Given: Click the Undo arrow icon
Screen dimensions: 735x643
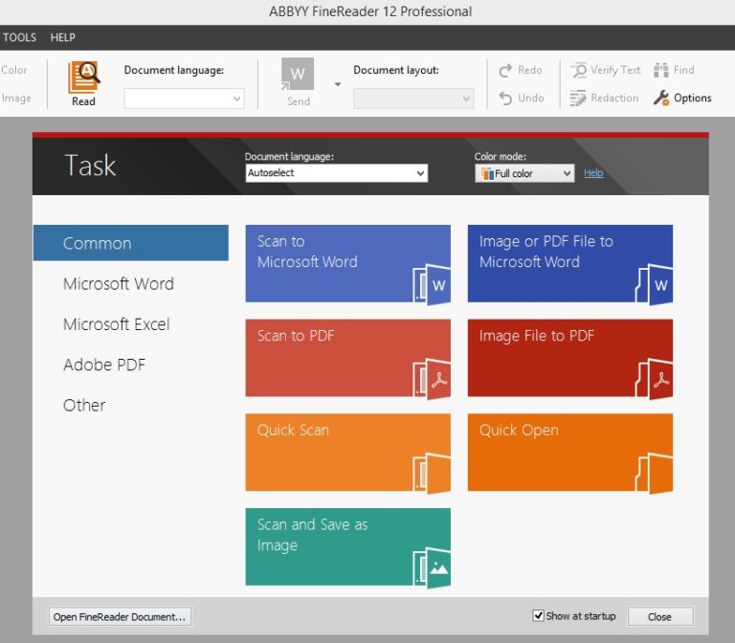Looking at the screenshot, I should coord(505,98).
